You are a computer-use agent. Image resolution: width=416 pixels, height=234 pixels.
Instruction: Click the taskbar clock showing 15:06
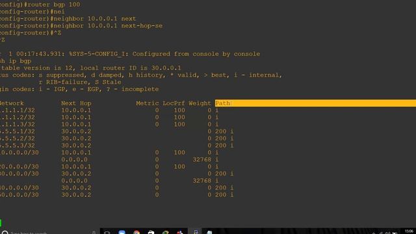tap(409, 231)
